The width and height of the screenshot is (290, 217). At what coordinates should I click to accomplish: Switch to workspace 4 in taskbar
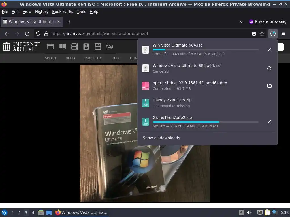coord(33,213)
